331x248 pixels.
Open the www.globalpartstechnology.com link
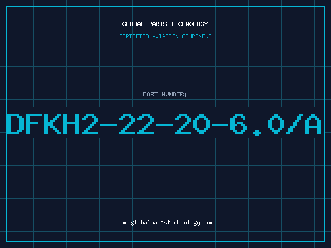[165, 223]
